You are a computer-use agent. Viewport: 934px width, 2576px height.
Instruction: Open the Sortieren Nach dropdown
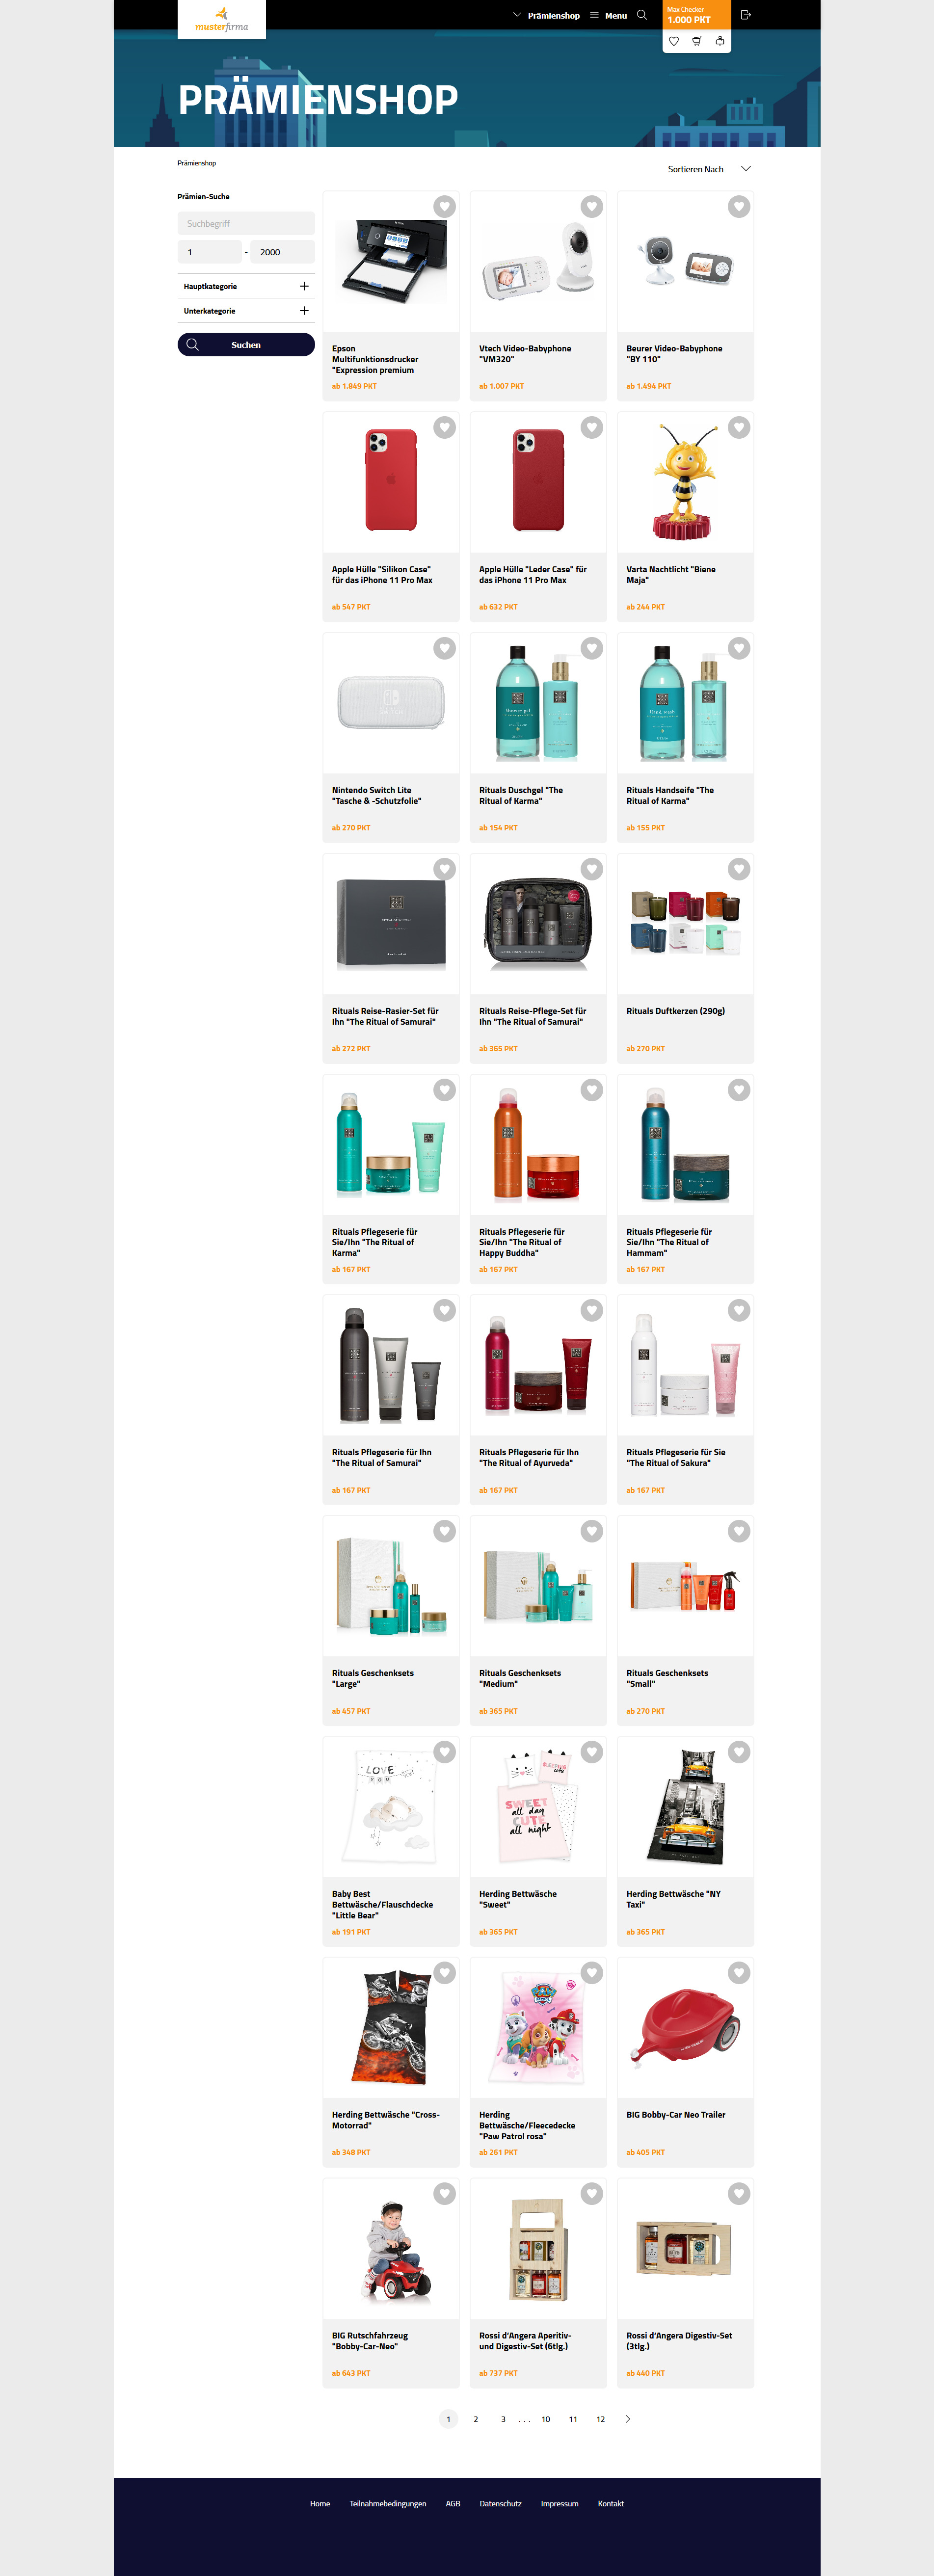709,169
